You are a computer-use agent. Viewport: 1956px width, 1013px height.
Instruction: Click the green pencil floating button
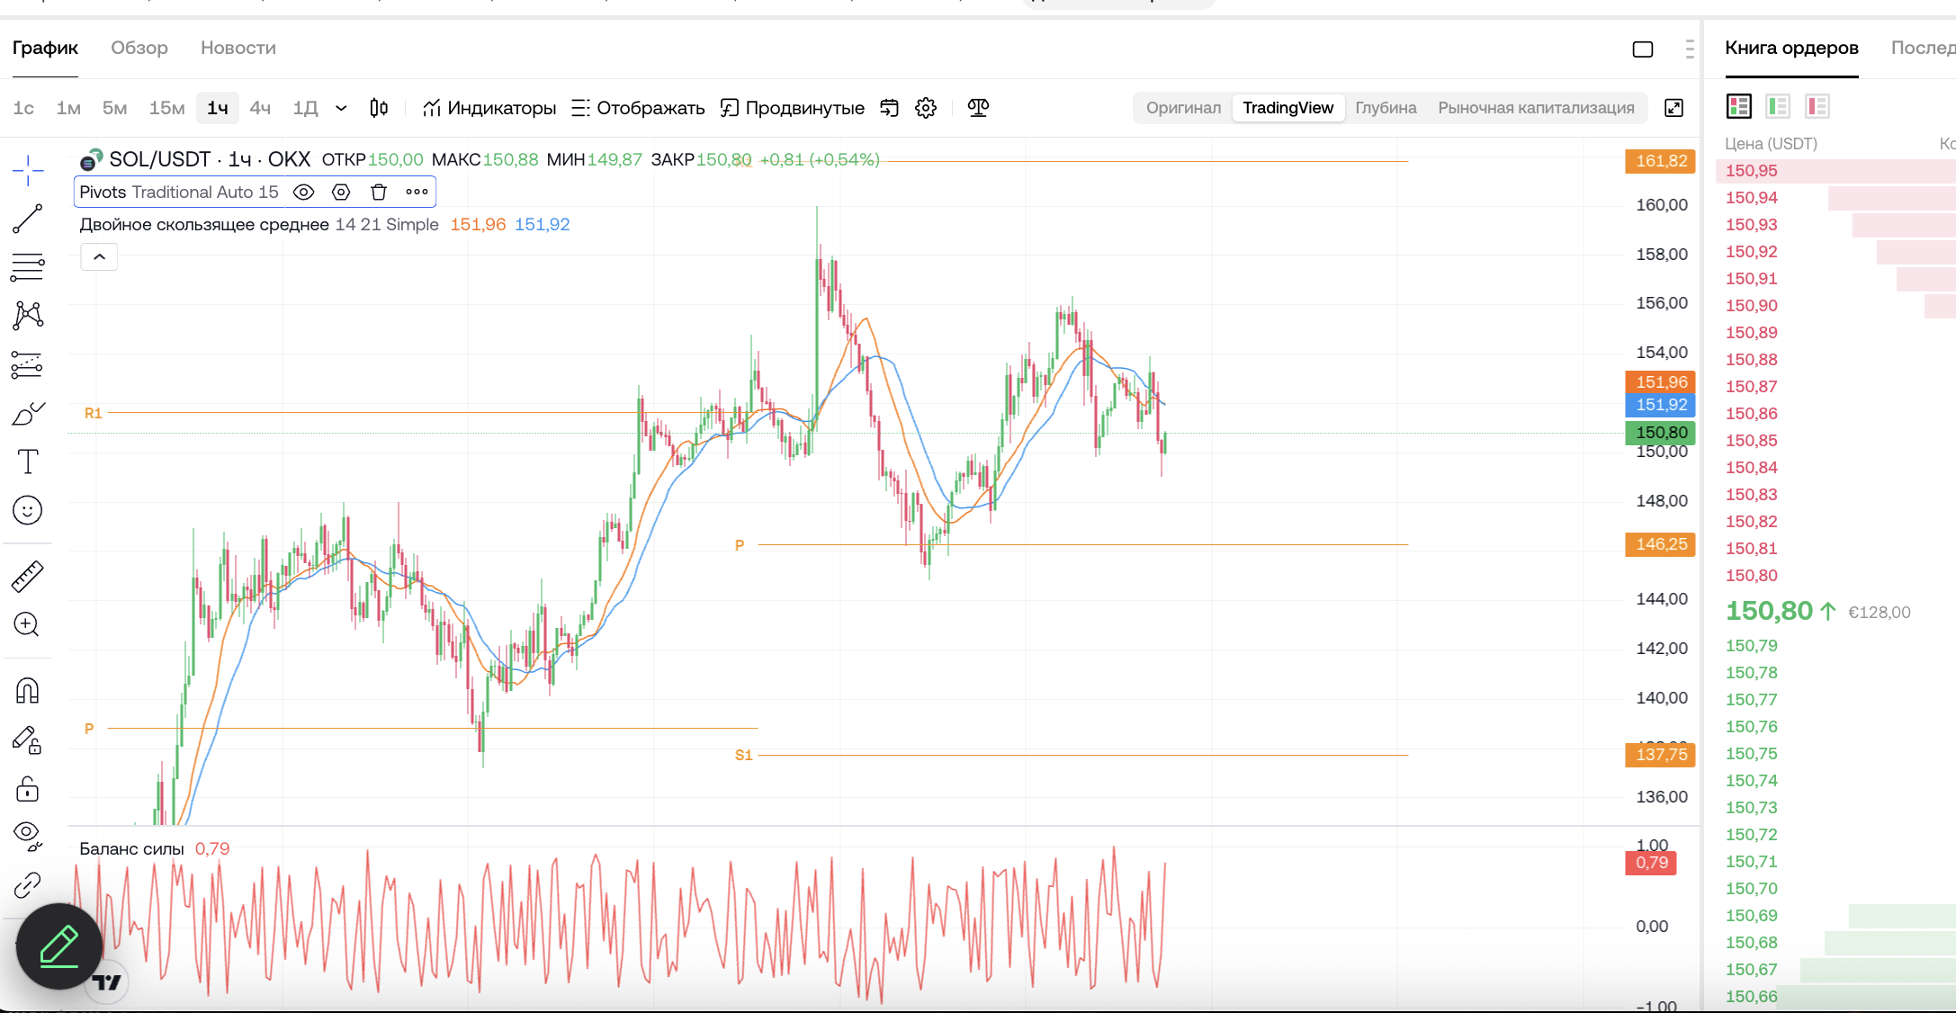(x=59, y=946)
